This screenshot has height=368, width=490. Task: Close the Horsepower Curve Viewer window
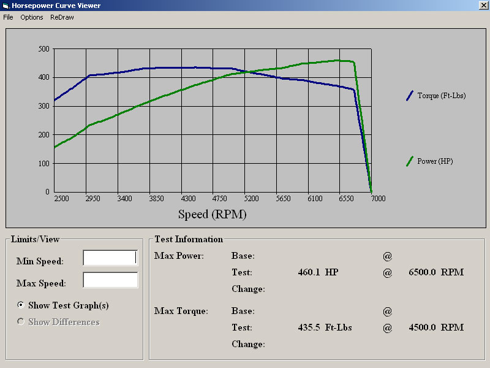483,6
